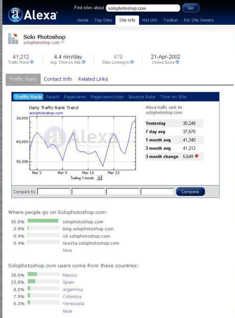Click the first Compare to input field

[x=54, y=191]
